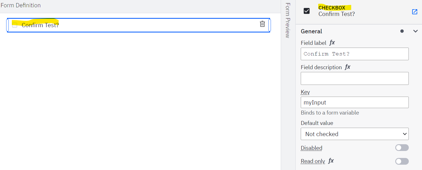Click into the Field label input
This screenshot has height=170, width=422.
tap(355, 54)
